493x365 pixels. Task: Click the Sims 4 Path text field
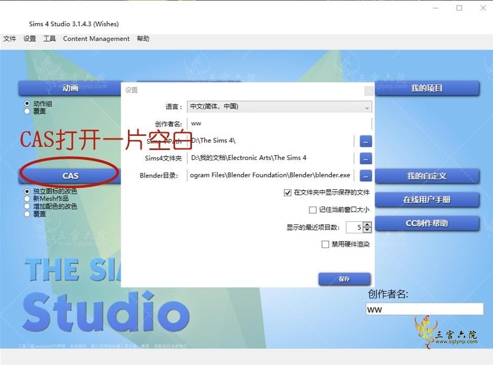271,141
